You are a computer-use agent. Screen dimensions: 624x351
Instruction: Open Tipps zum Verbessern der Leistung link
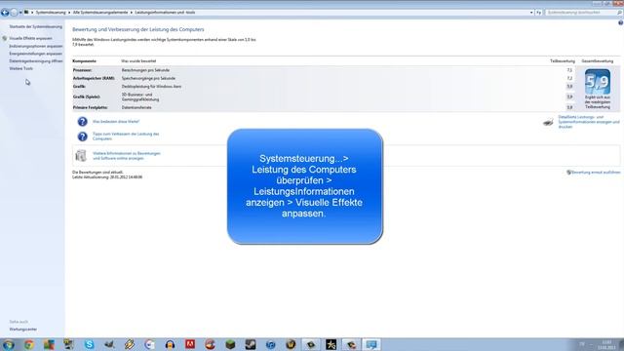click(126, 136)
